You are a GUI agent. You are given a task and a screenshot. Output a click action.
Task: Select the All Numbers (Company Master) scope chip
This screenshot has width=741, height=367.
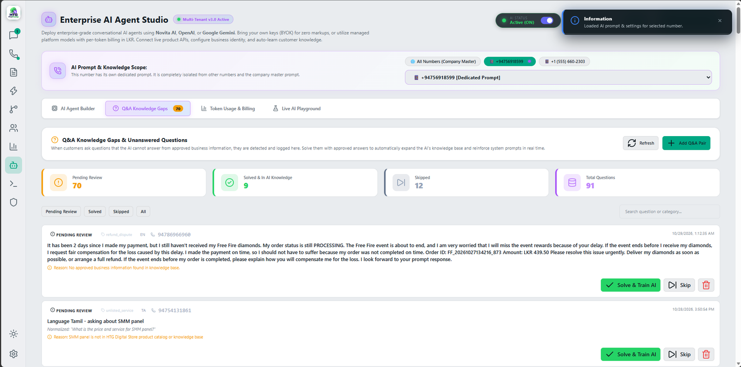443,62
